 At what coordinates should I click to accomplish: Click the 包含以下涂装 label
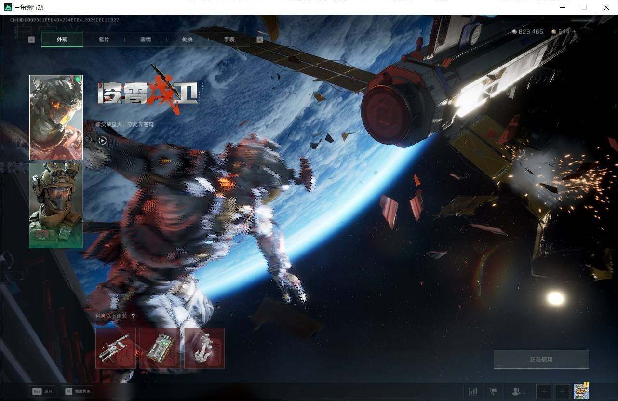pos(111,316)
